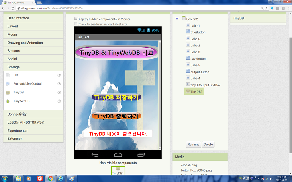Expand the User Interface palette section
Screen dimensions: 292x182
click(x=33, y=18)
